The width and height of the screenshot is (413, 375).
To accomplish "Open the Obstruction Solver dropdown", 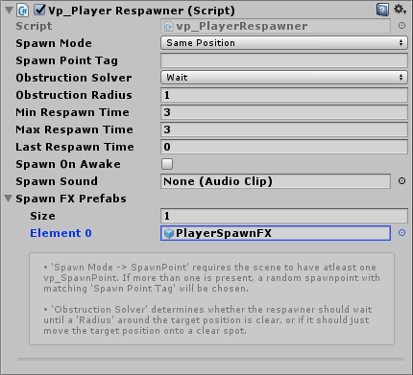I will (x=284, y=78).
